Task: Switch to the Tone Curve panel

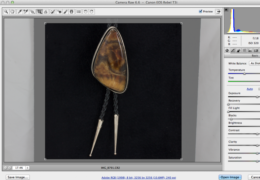Action: click(x=233, y=50)
